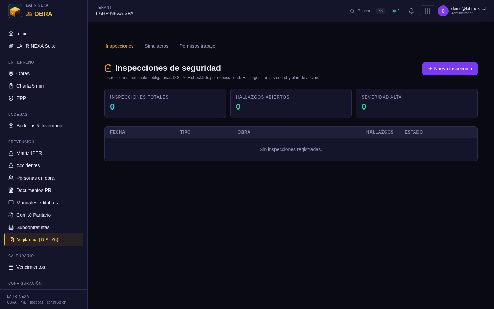Select the Hallazgos abiertos card
The width and height of the screenshot is (494, 309).
coord(291,103)
